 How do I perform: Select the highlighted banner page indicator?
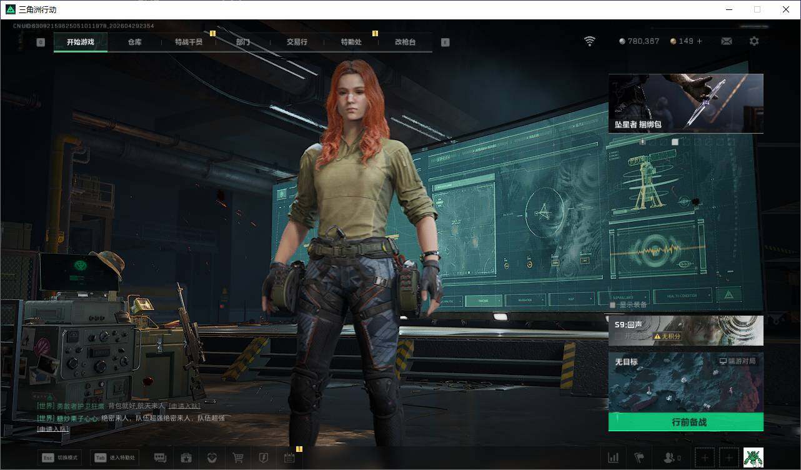675,142
